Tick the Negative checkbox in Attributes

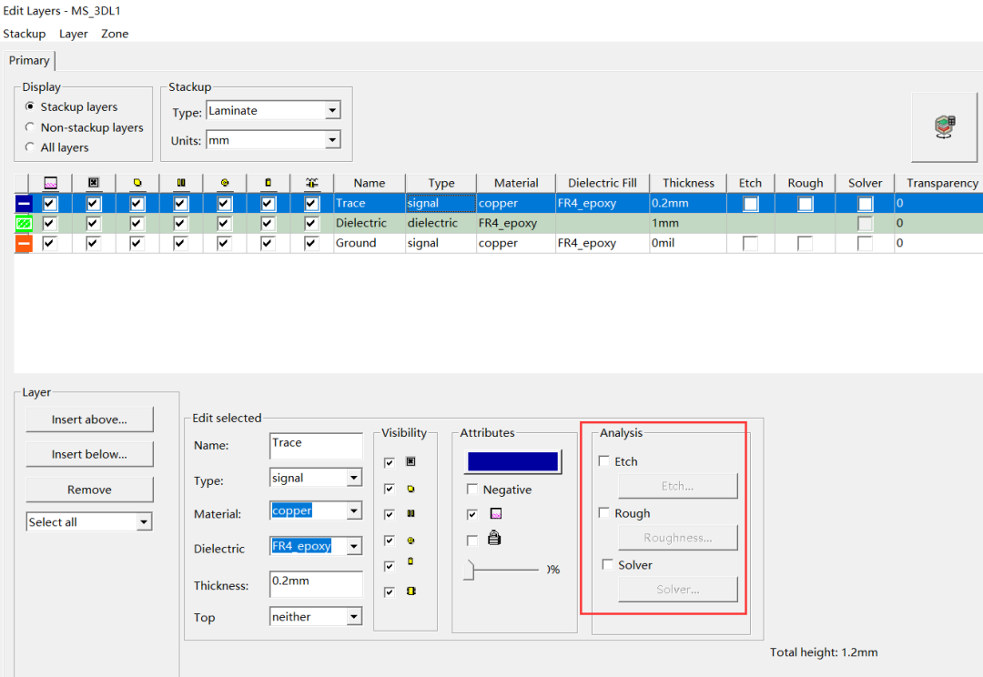(472, 489)
